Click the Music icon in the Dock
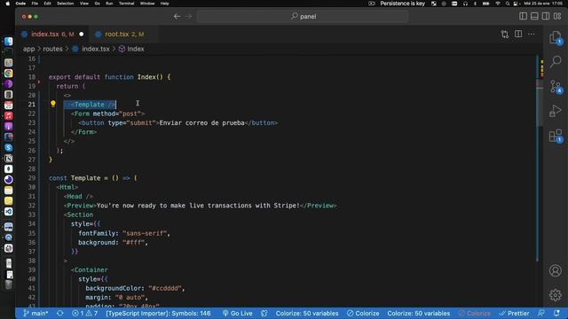 [8, 116]
